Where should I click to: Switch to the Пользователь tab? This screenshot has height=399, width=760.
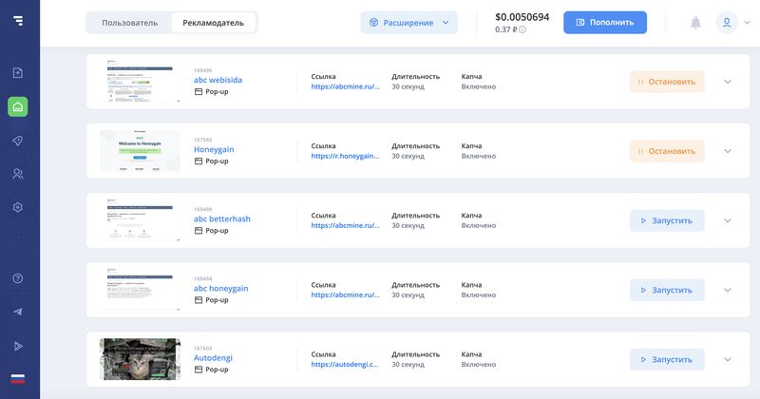click(x=129, y=23)
